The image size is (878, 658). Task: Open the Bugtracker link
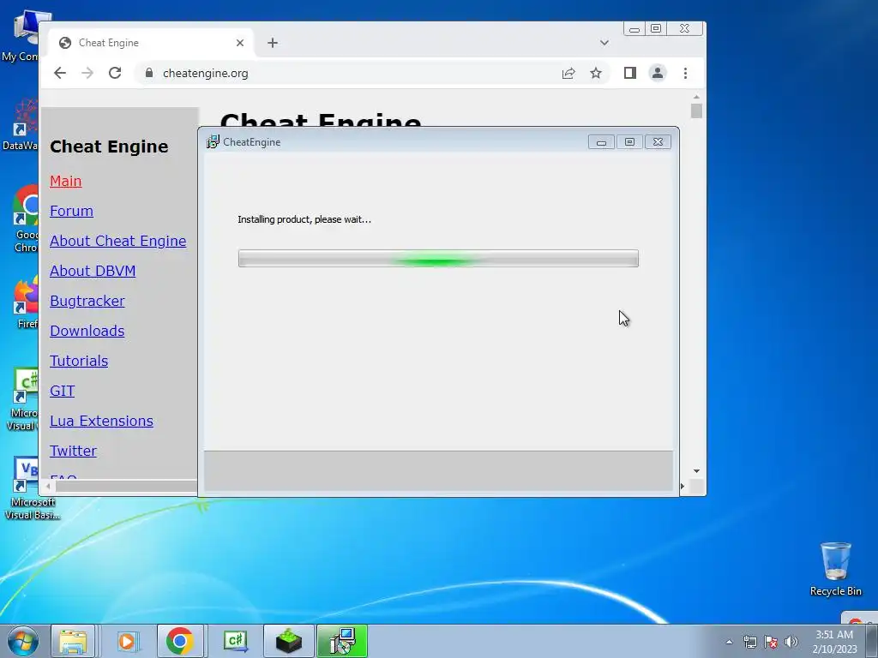point(87,301)
